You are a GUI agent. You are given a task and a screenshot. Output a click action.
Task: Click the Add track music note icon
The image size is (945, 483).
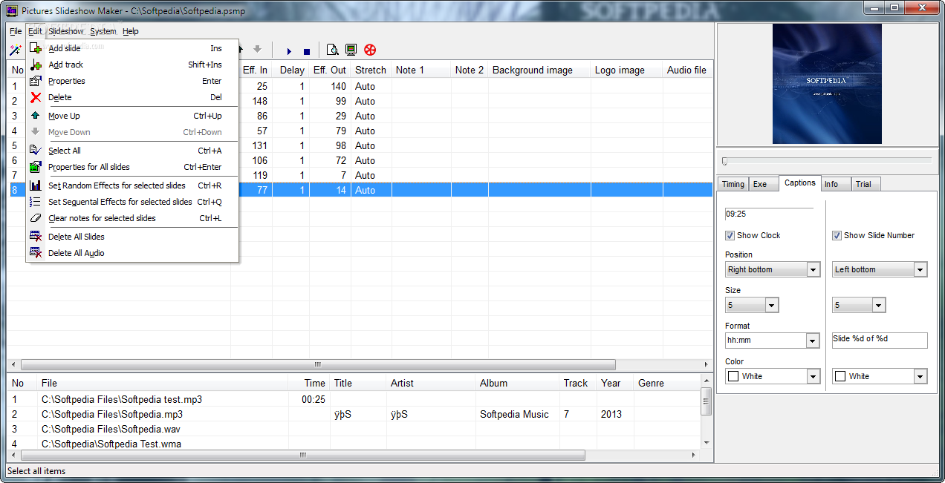(36, 65)
